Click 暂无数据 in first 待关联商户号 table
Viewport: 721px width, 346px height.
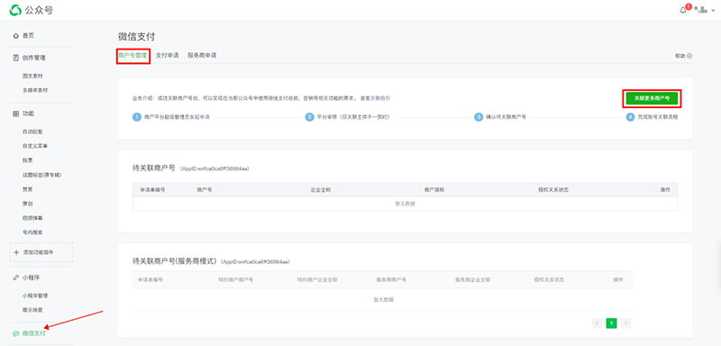pyautogui.click(x=405, y=204)
